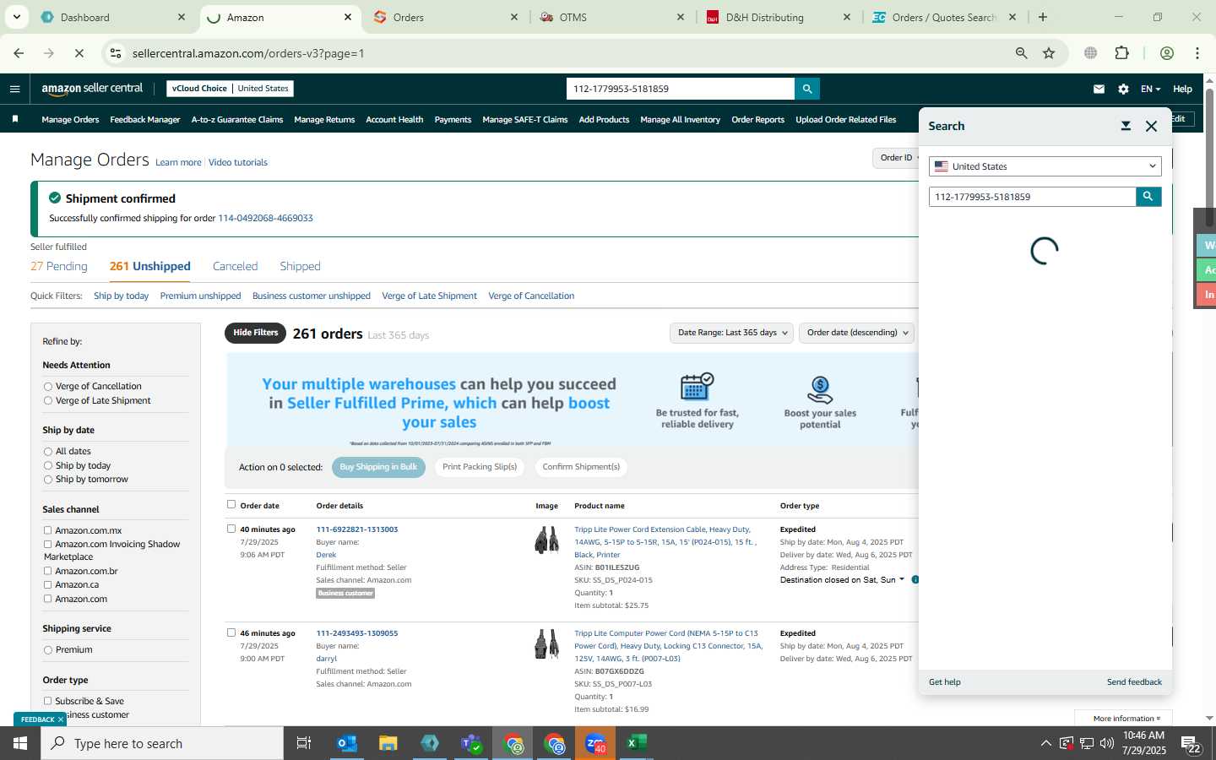Viewport: 1216px width, 760px height.
Task: Open Account Health menu item
Action: 394,120
